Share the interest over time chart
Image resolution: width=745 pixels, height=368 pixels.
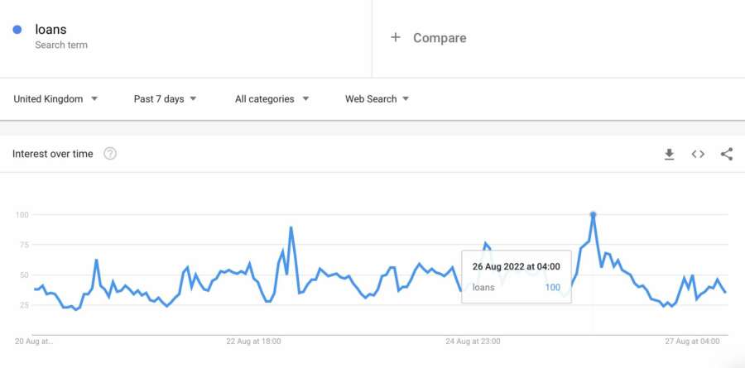coord(727,155)
